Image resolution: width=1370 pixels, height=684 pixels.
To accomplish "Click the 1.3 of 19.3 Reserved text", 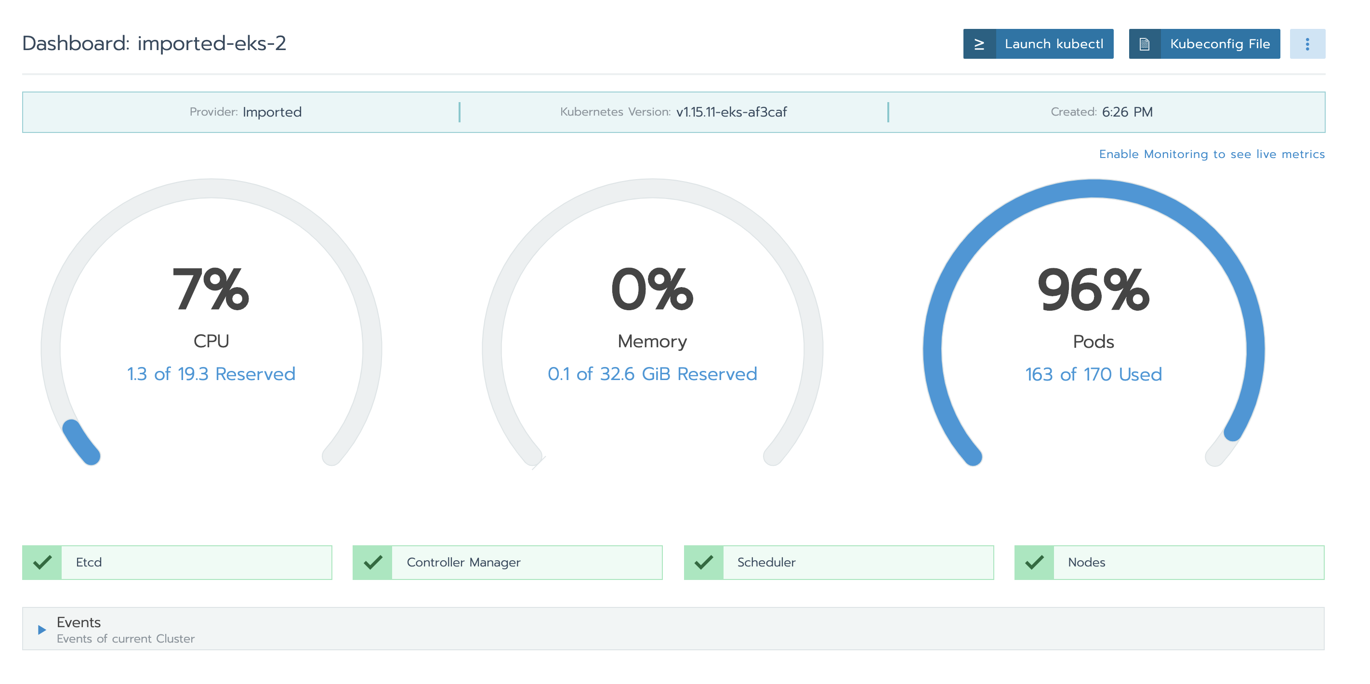I will click(211, 374).
